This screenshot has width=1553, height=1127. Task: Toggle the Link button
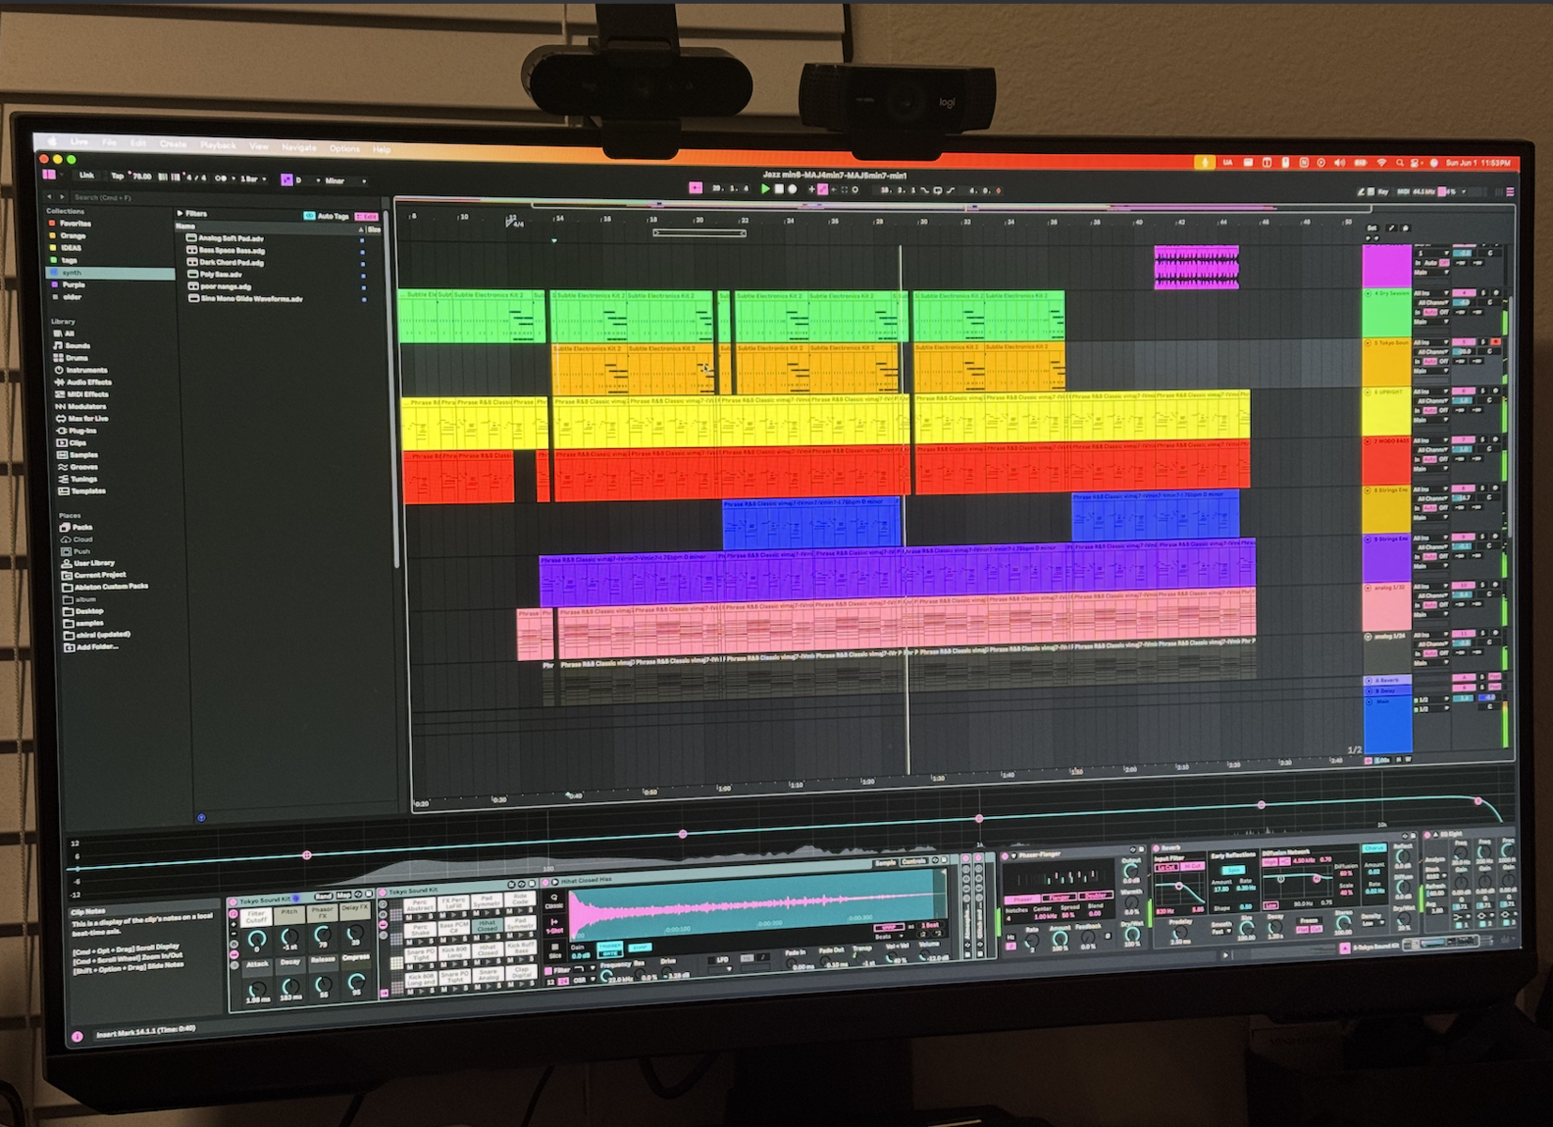point(86,175)
